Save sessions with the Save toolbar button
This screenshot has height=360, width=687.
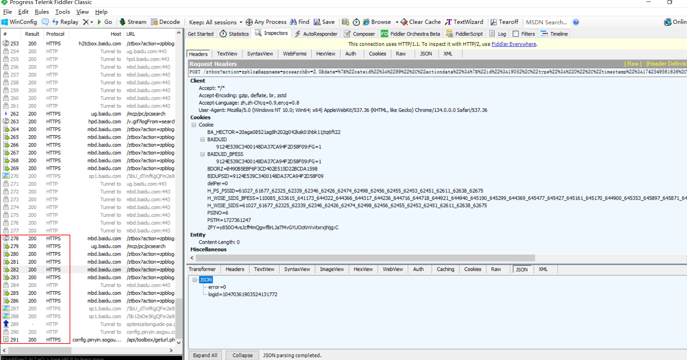coord(324,22)
